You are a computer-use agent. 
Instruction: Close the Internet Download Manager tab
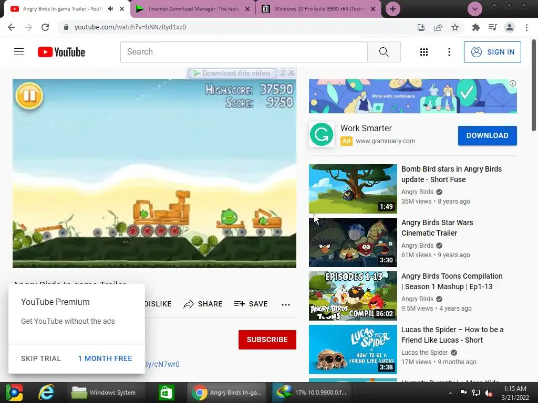coord(247,9)
